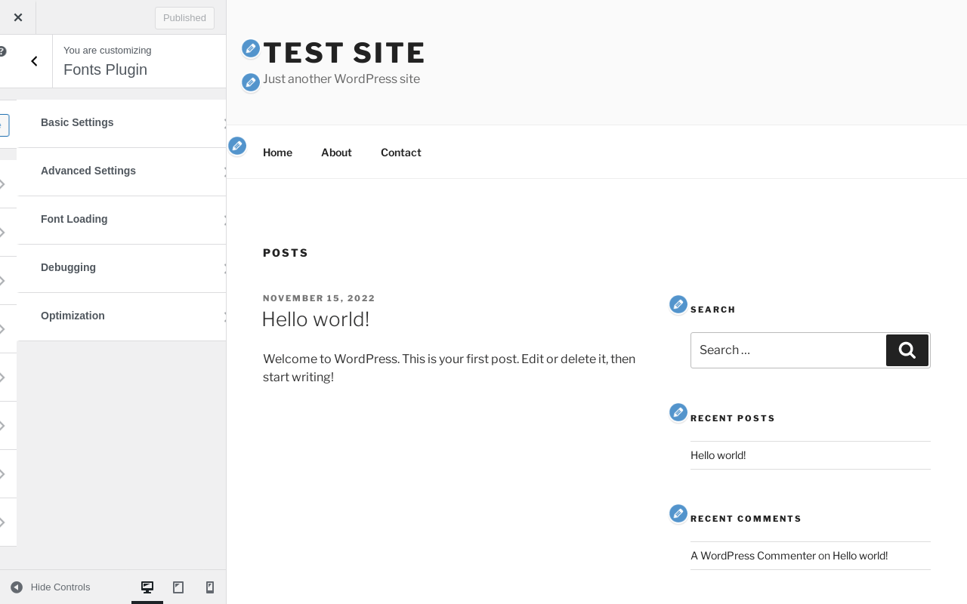
Task: Click the edit pencil beside the site title
Action: click(251, 49)
